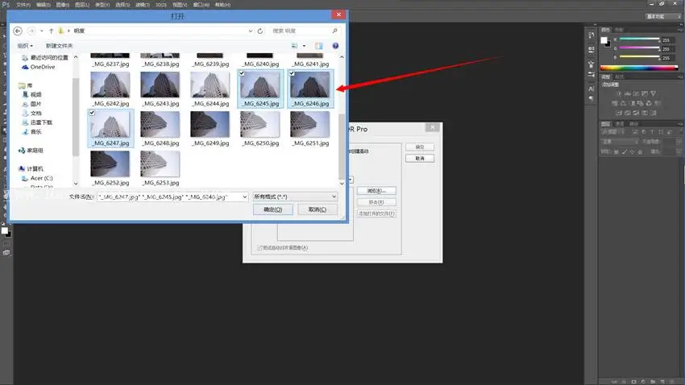Open the view options dropdown arrow
Screen dimensions: 685x385
304,46
